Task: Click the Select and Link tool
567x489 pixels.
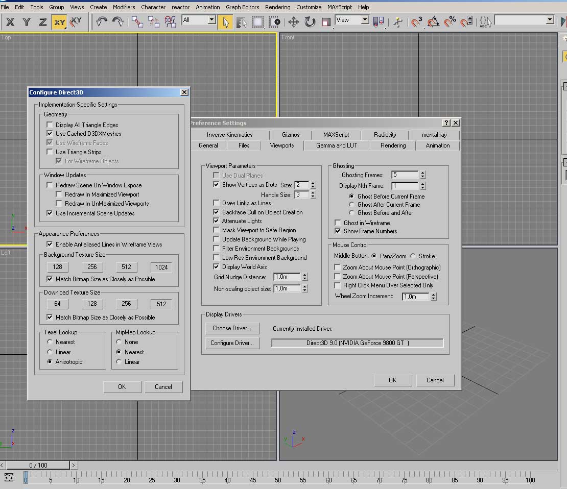Action: [x=137, y=21]
